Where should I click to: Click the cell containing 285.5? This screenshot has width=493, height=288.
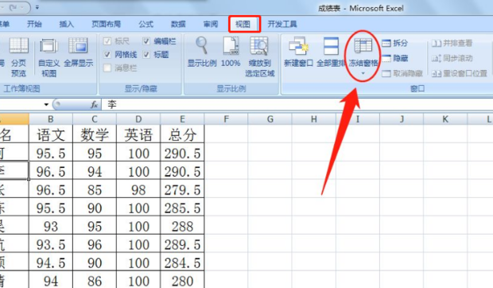pyautogui.click(x=182, y=208)
